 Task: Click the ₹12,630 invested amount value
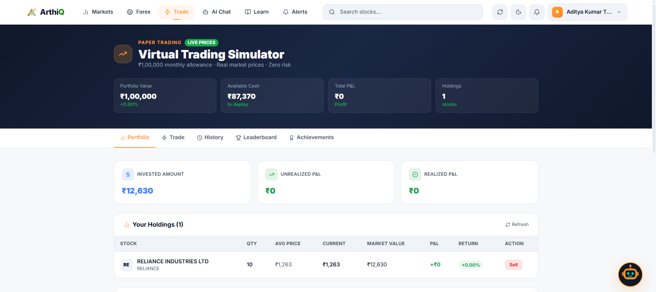[x=137, y=191]
